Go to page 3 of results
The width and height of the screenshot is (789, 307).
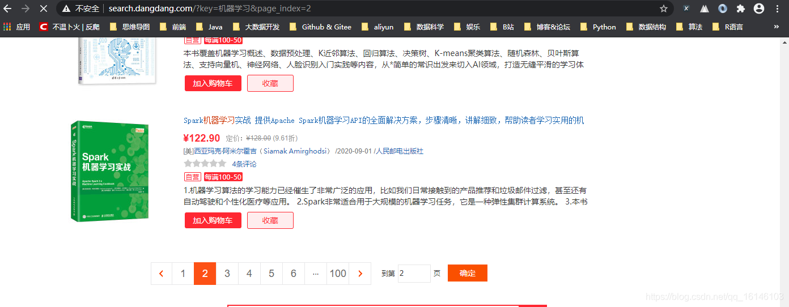tap(227, 274)
